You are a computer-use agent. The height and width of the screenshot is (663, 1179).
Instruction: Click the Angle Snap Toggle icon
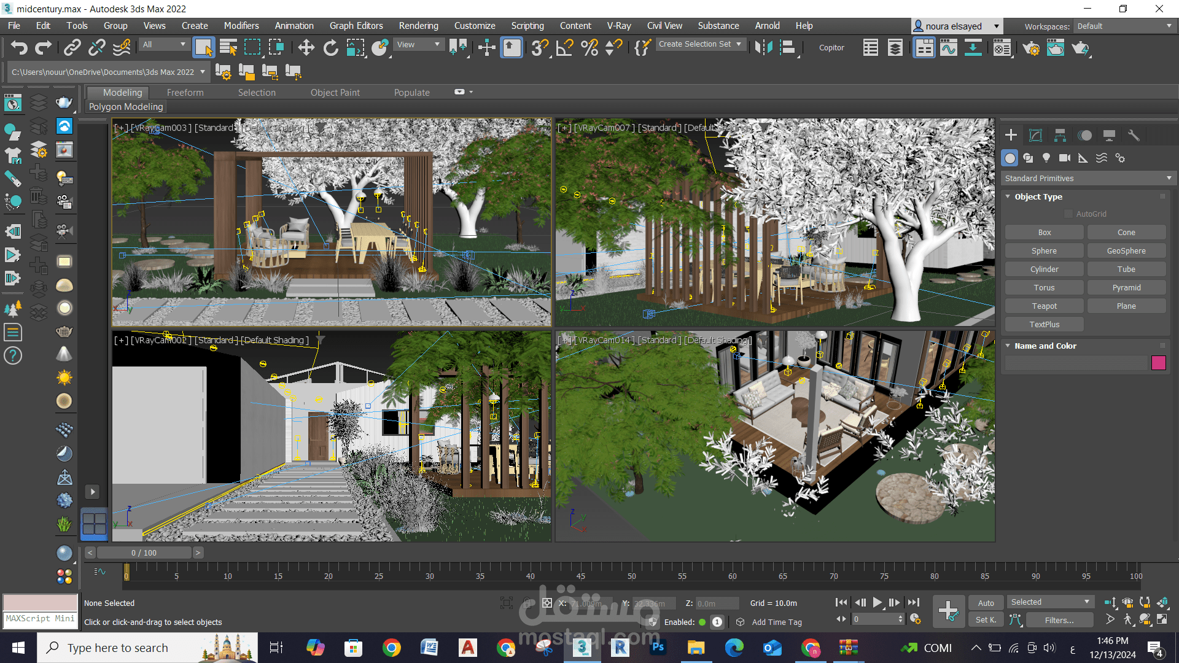(x=564, y=48)
